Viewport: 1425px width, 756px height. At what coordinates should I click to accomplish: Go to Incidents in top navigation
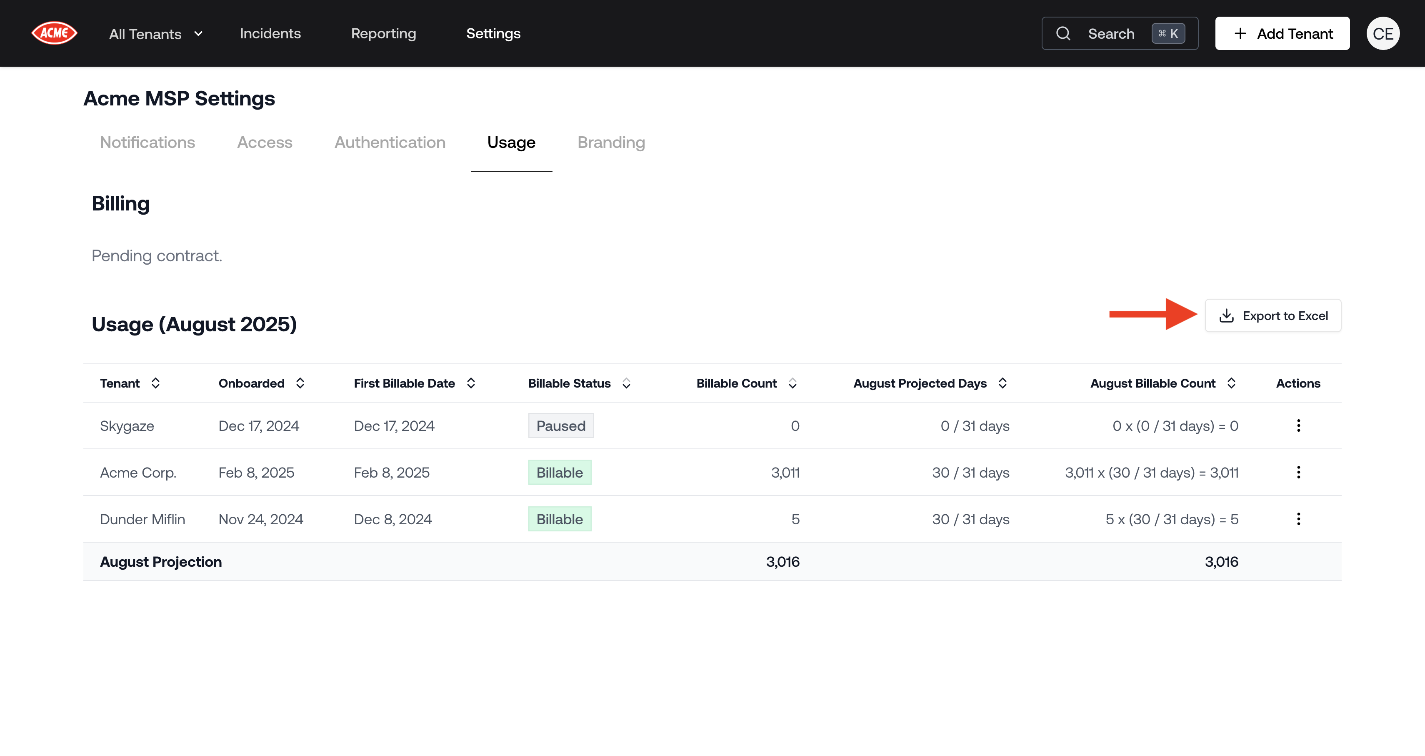coord(270,33)
